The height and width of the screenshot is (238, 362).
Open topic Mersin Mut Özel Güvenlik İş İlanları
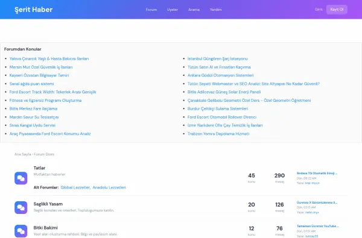coord(41,67)
